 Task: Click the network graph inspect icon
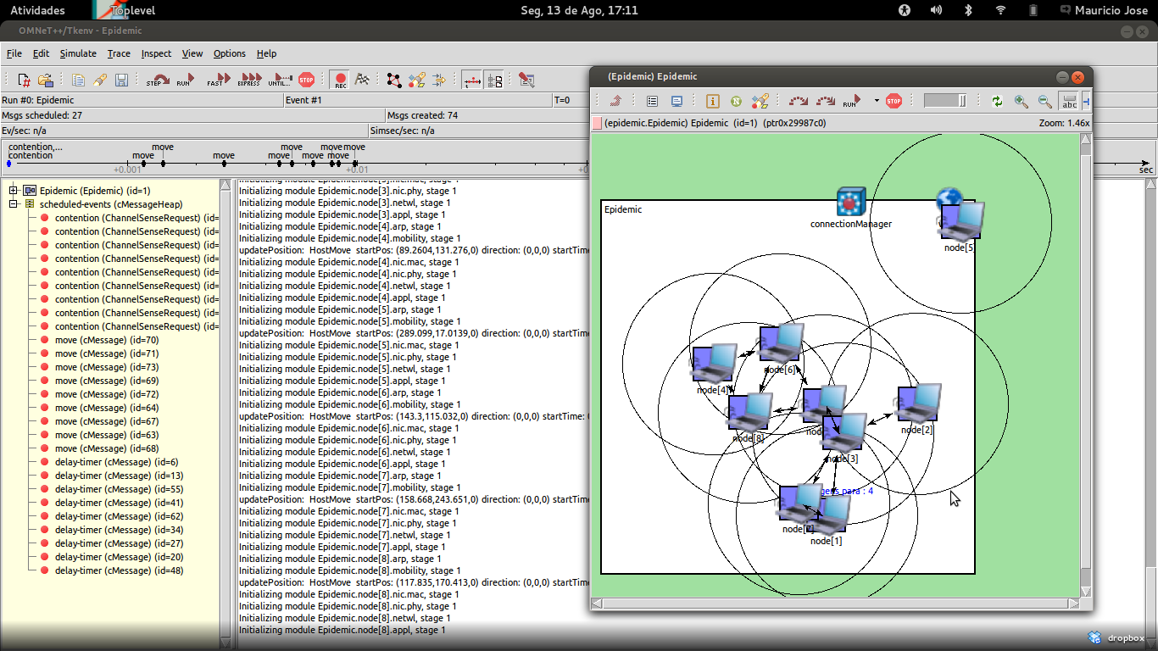tap(394, 80)
